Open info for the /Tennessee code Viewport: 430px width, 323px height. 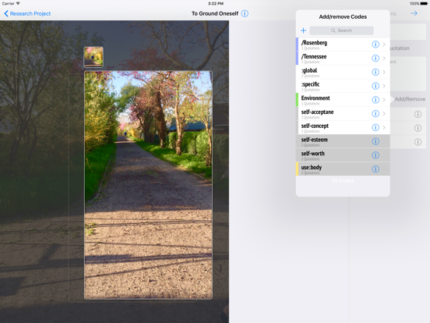click(375, 59)
